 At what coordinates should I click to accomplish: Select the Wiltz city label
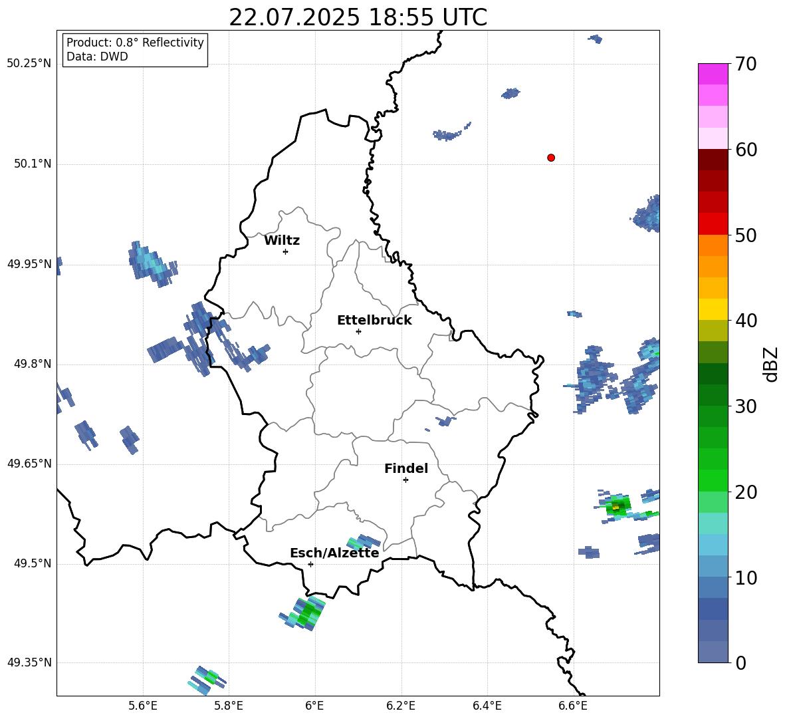click(282, 241)
